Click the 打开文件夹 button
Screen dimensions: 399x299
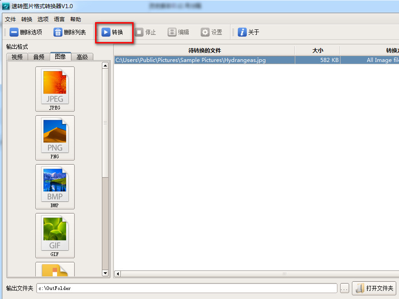point(374,288)
